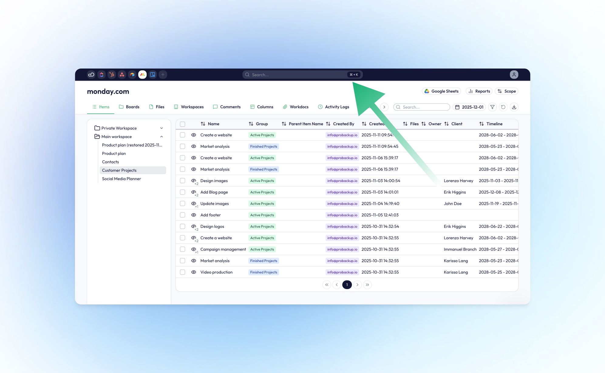Open the user profile avatar
This screenshot has height=373, width=605.
tap(514, 75)
